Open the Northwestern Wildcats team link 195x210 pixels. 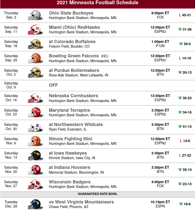[76, 125]
